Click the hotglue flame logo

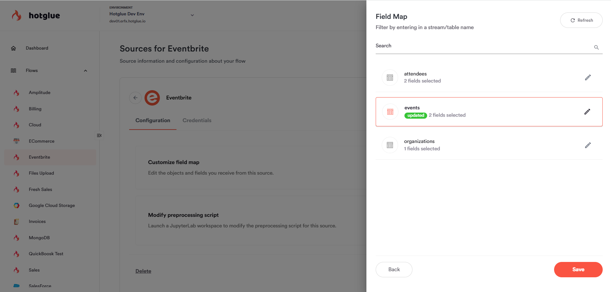click(x=17, y=15)
